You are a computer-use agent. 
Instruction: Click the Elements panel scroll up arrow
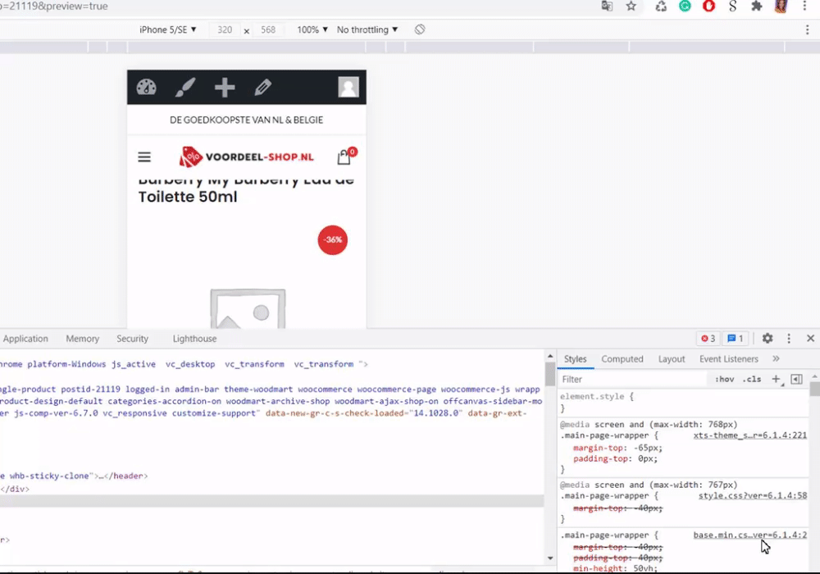pyautogui.click(x=550, y=356)
